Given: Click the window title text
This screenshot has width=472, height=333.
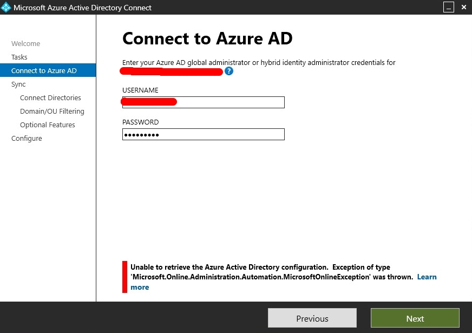Looking at the screenshot, I should (82, 8).
